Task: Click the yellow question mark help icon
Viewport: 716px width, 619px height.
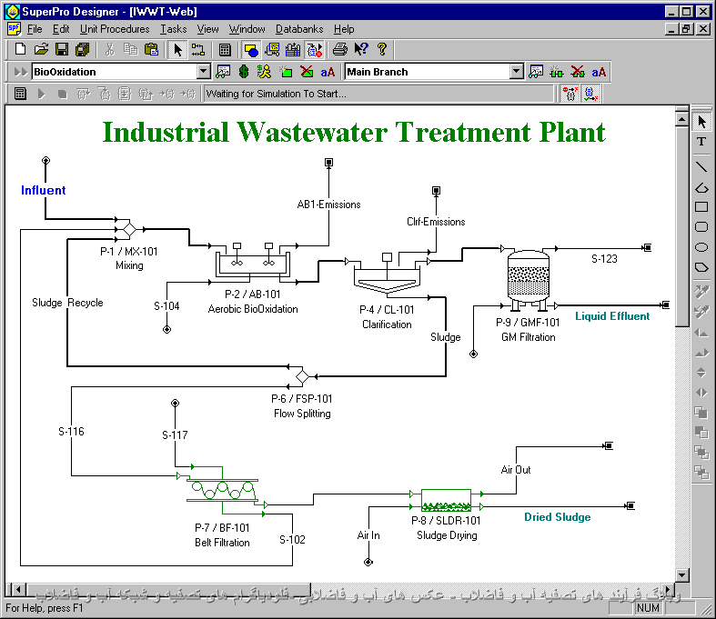Action: (382, 50)
